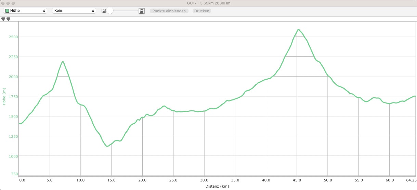Click the lowest valley of the curve near 14.5 km
This screenshot has width=417, height=190.
coord(107,146)
